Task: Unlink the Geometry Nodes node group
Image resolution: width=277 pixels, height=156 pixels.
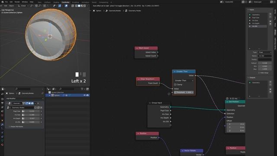Action: tap(42, 107)
